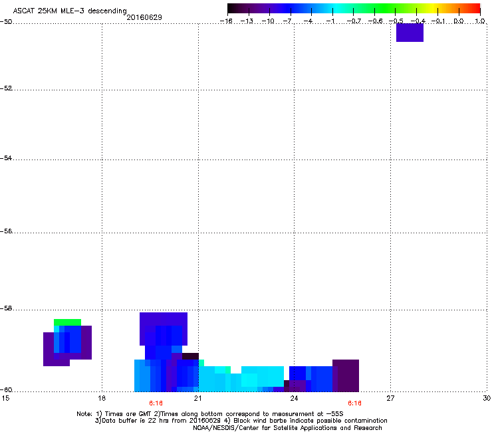Click the note line "Data buffer is 22 hrs"
Image resolution: width=492 pixels, height=432 pixels.
coord(241,421)
